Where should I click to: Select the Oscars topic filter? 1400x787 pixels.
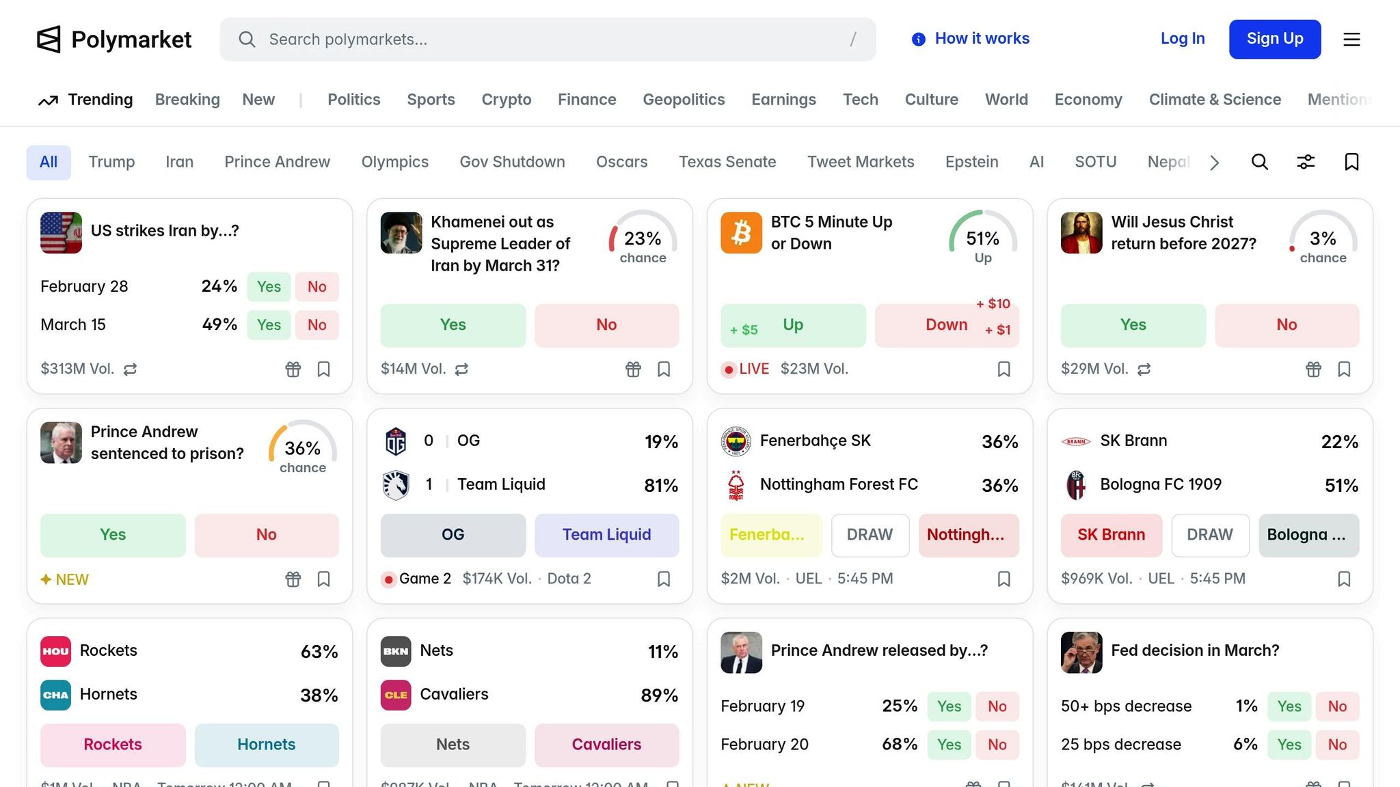[x=621, y=162]
